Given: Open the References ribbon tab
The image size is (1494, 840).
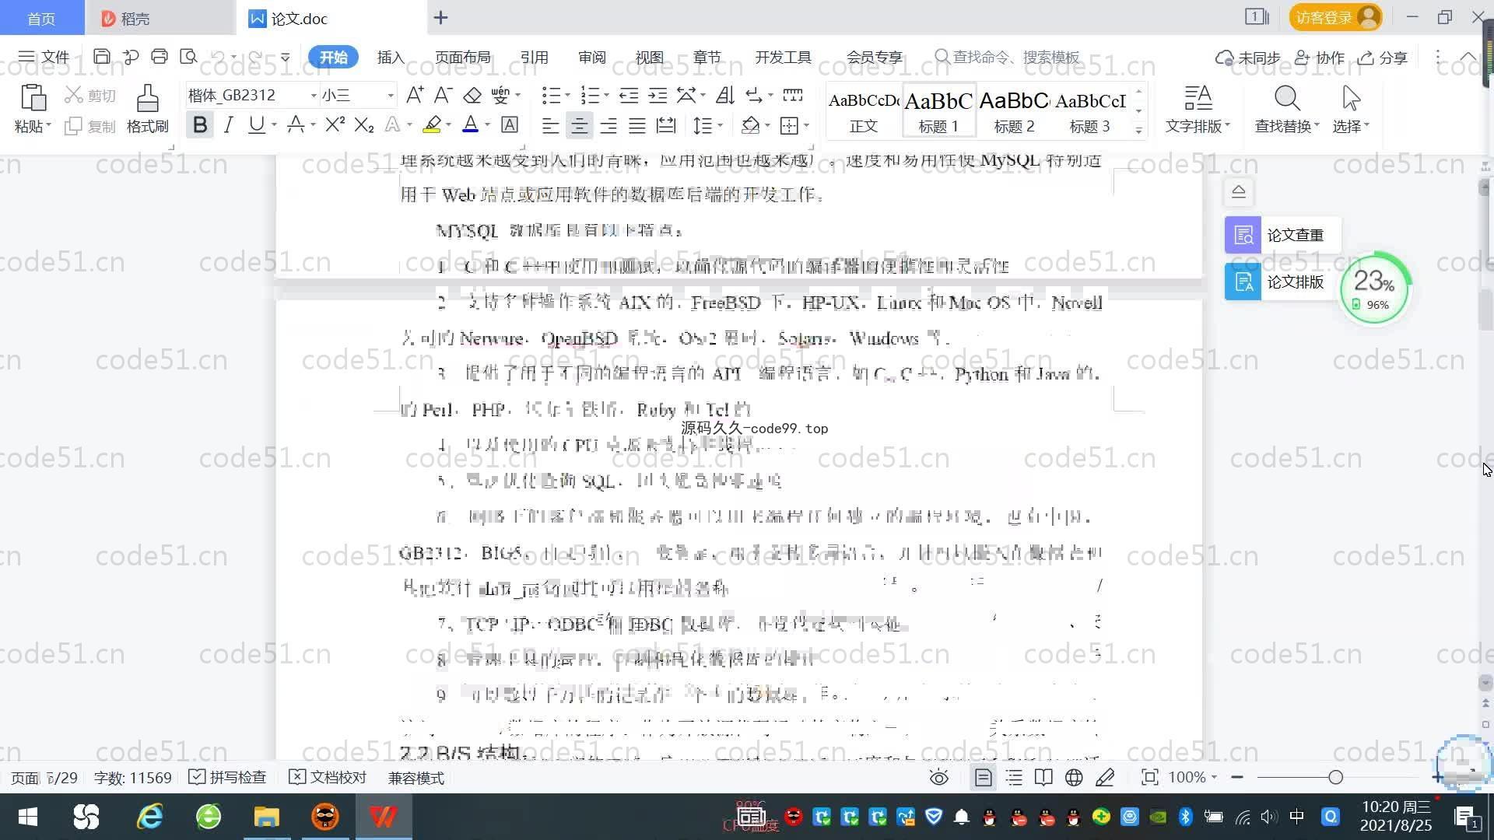Looking at the screenshot, I should click(534, 58).
